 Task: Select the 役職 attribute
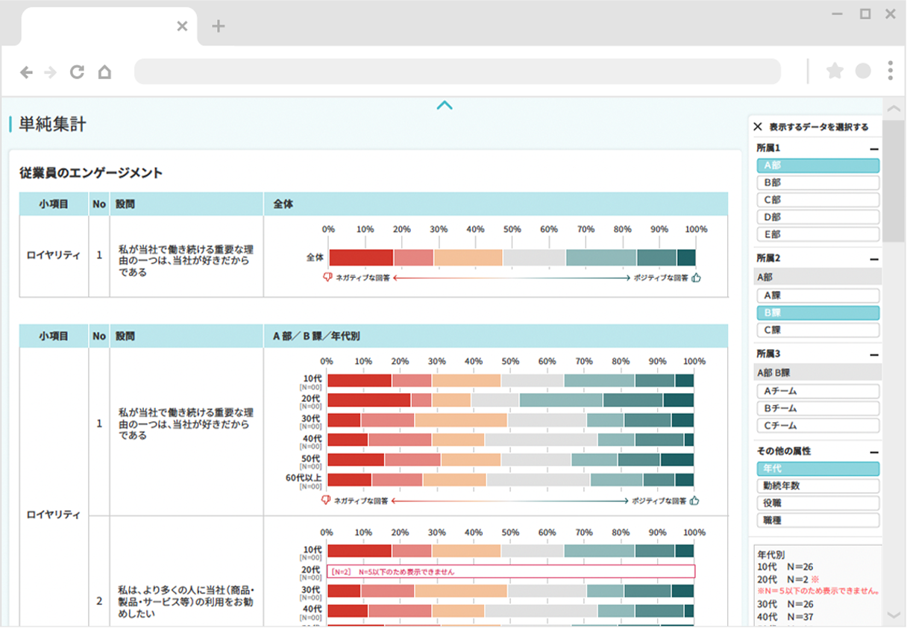[x=817, y=503]
